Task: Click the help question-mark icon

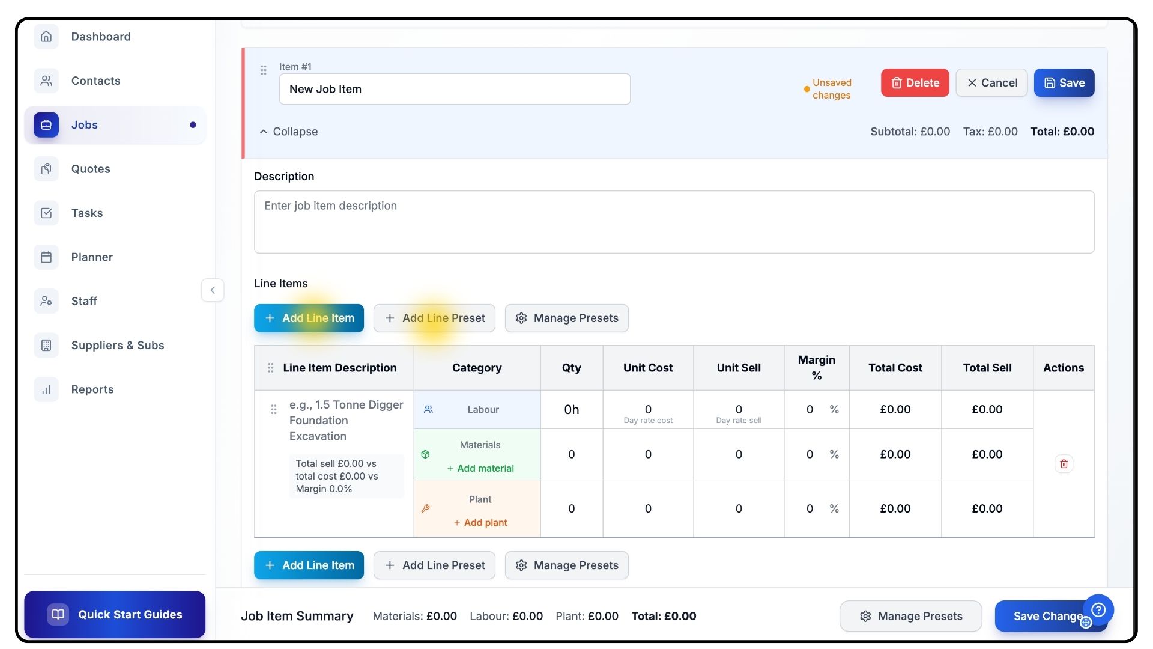Action: pos(1098,610)
